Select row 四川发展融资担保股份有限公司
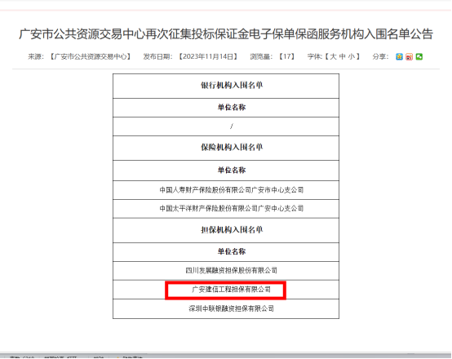 click(x=226, y=271)
